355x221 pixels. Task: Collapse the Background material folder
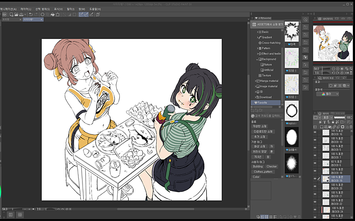coord(257,59)
